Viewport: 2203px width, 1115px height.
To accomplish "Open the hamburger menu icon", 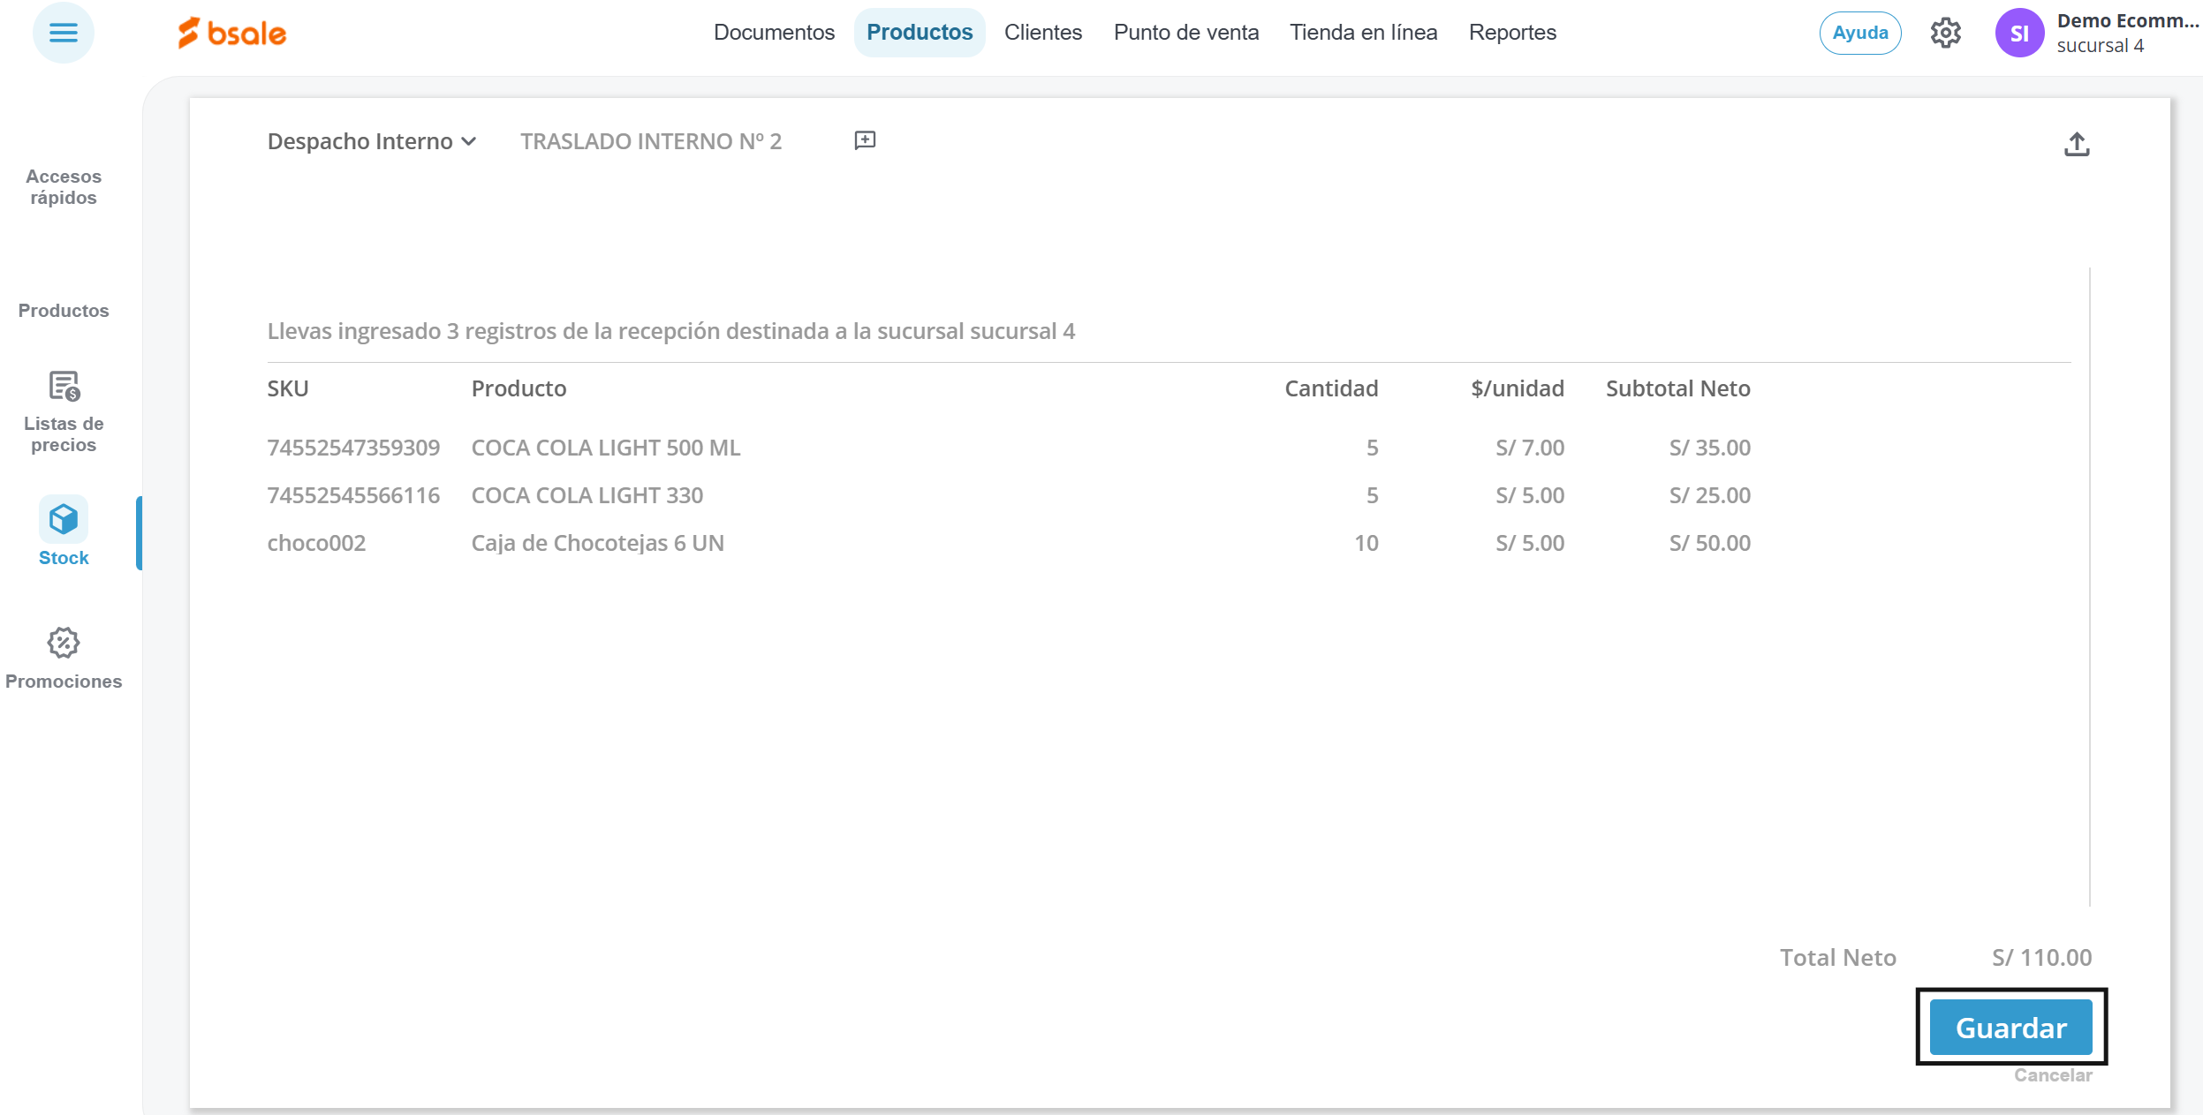I will pos(63,34).
